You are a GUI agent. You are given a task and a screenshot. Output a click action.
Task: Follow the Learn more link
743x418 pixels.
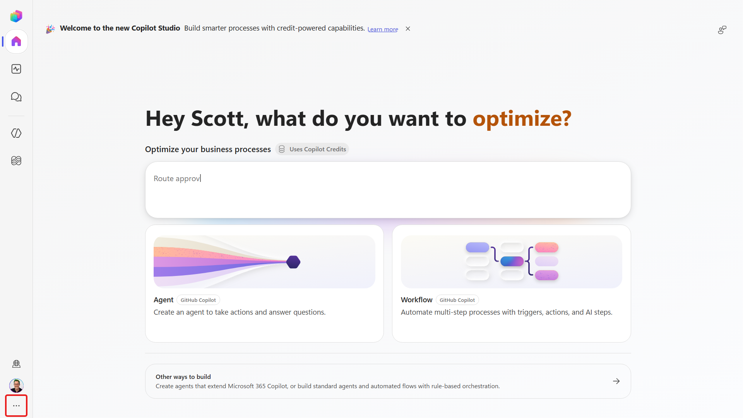point(383,29)
